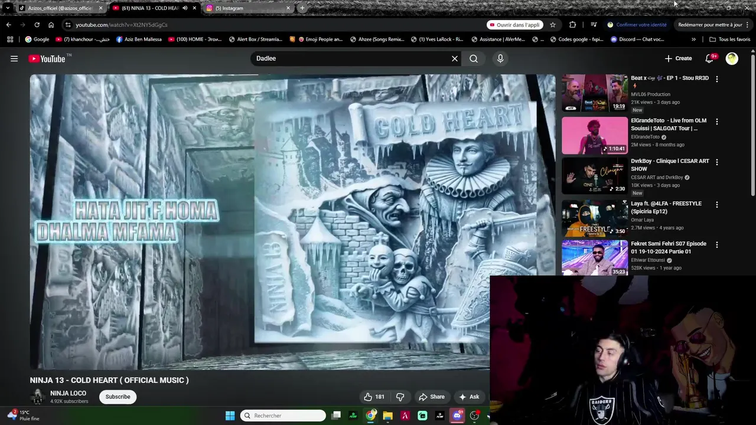Open OBS Studio from taskbar
This screenshot has height=425, width=756.
[x=474, y=416]
